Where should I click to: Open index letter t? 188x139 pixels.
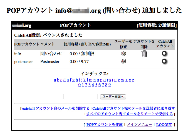(x=113, y=80)
